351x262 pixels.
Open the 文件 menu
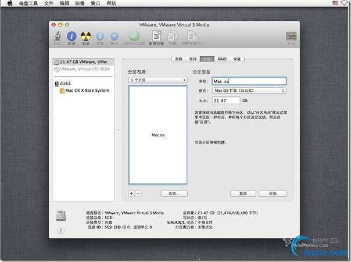pyautogui.click(x=49, y=3)
